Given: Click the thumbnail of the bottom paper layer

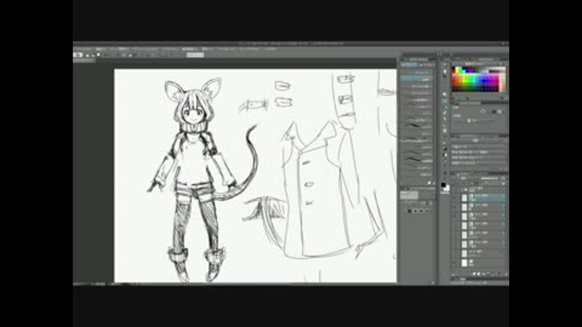Looking at the screenshot, I should click(464, 263).
